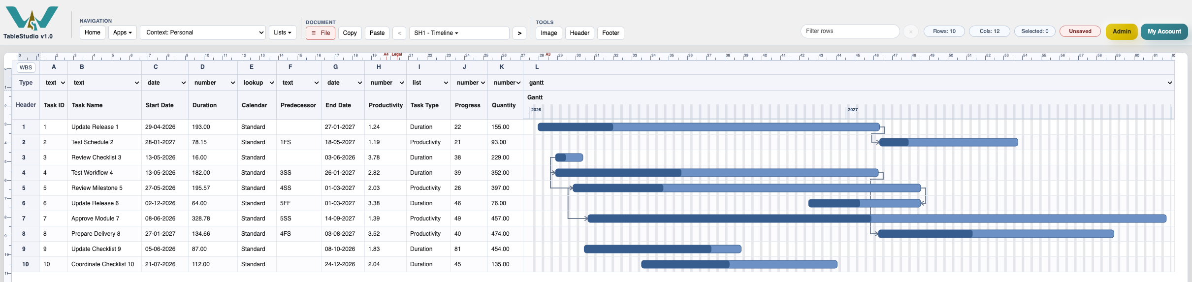Clear the filter with the x button
Image resolution: width=1192 pixels, height=282 pixels.
coord(911,31)
